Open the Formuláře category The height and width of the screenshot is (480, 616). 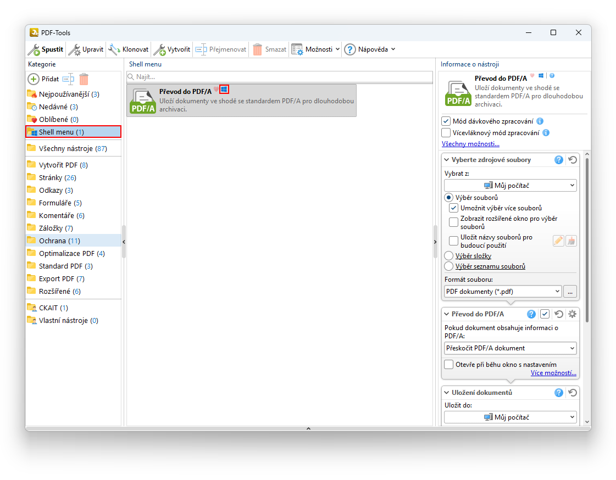tap(74, 203)
